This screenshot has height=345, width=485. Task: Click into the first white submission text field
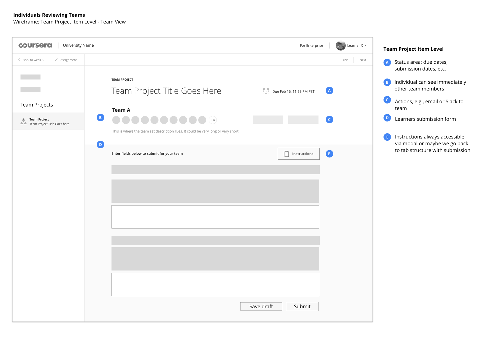coord(215,217)
